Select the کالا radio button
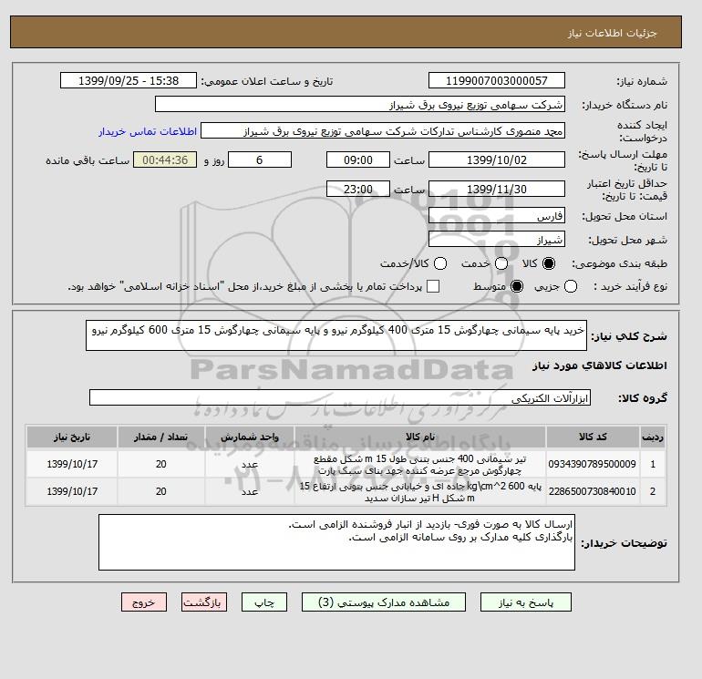The image size is (702, 679). tap(549, 263)
